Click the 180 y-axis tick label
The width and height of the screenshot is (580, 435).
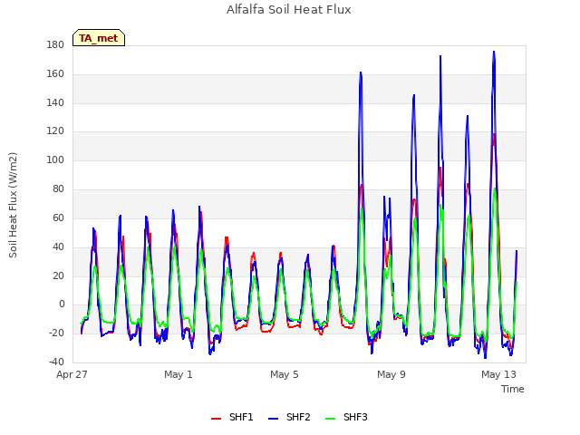point(55,44)
